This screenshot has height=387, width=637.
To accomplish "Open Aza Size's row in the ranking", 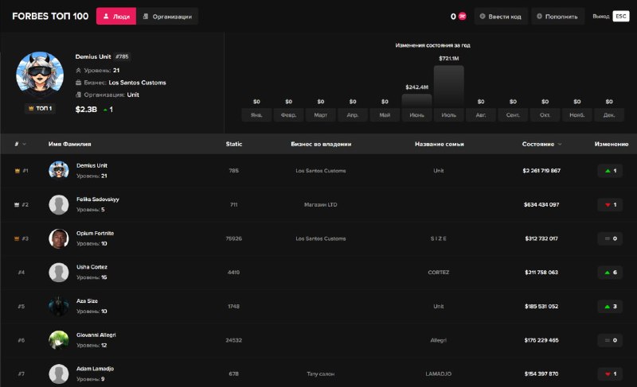I will [318, 307].
